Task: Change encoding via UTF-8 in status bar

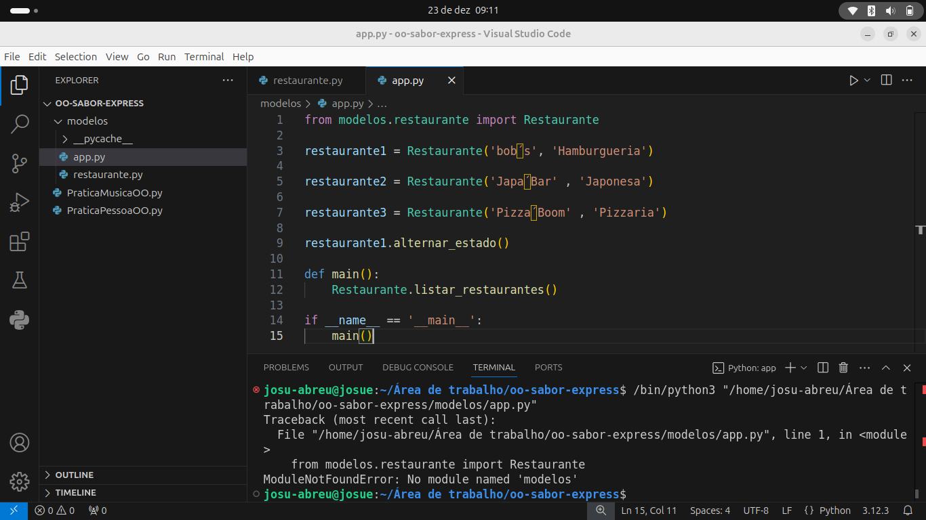Action: coord(756,511)
